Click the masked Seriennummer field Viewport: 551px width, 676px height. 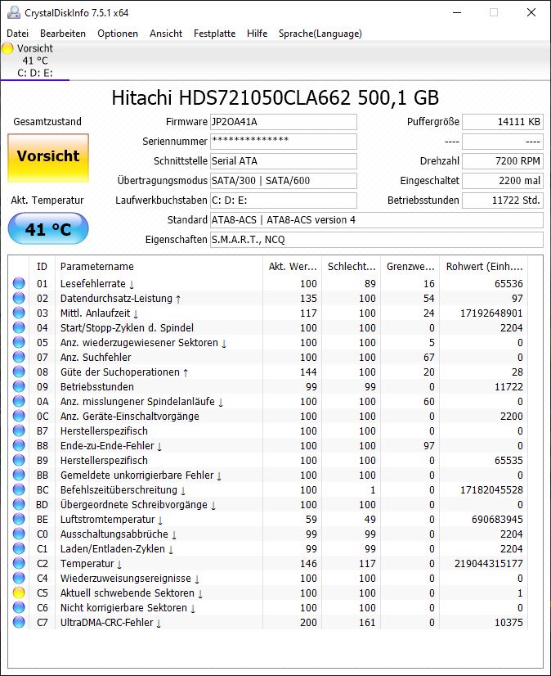pos(284,142)
